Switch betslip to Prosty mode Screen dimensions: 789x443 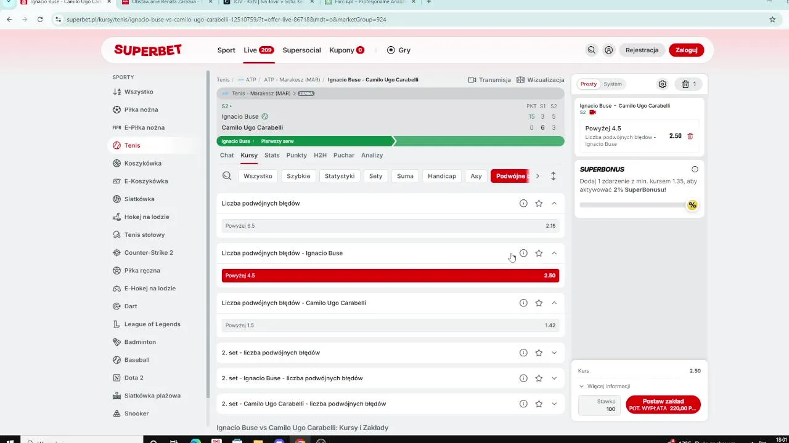589,84
